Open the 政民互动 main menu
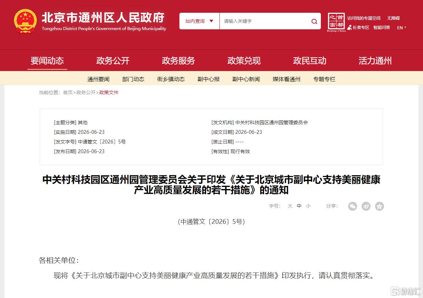Viewport: 423px width, 298px height. tap(309, 61)
